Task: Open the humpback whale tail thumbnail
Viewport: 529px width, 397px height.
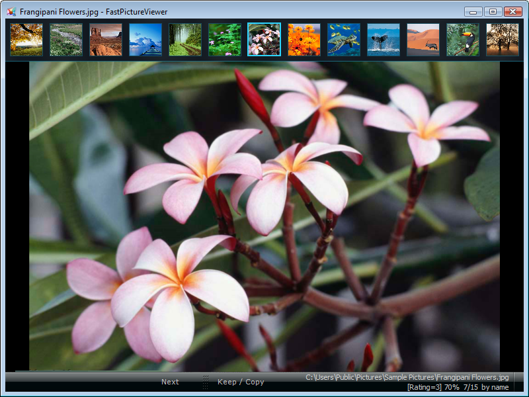Action: pos(384,40)
